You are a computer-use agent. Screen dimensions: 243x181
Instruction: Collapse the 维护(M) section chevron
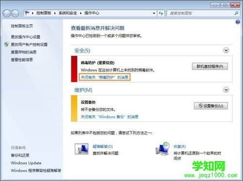click(226, 90)
